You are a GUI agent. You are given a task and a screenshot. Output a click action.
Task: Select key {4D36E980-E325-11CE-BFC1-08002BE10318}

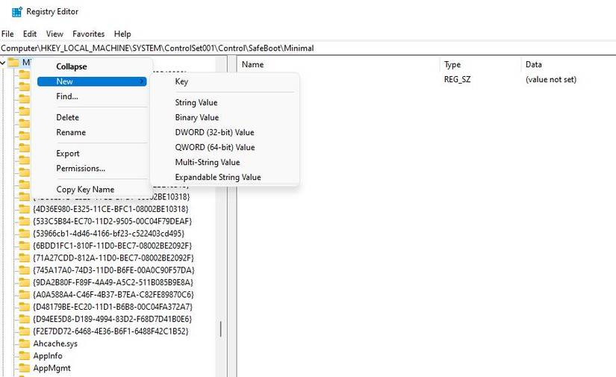(x=111, y=209)
